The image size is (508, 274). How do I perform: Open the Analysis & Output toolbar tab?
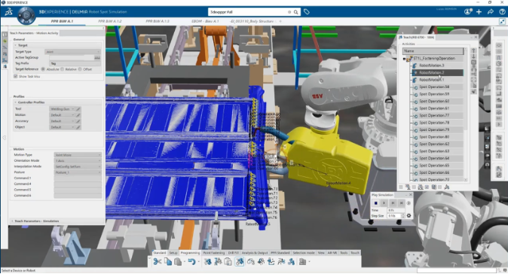pos(255,253)
